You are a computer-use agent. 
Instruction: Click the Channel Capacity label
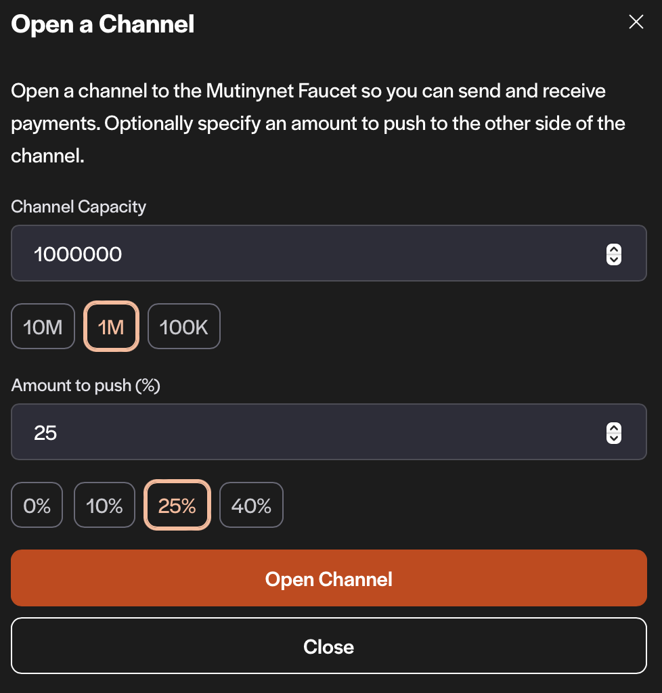(x=79, y=206)
